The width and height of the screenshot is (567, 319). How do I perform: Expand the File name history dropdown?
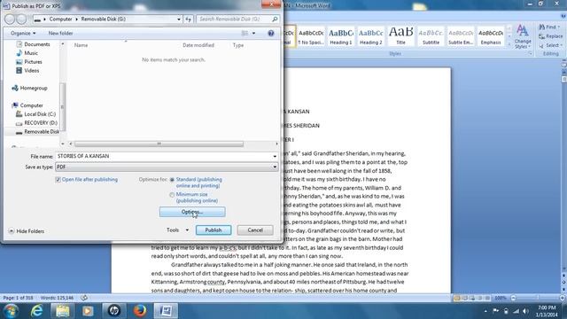[275, 156]
